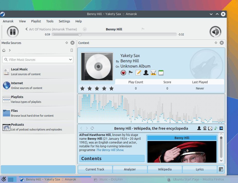Click the volume speaker button
The height and width of the screenshot is (183, 238).
coord(215,32)
